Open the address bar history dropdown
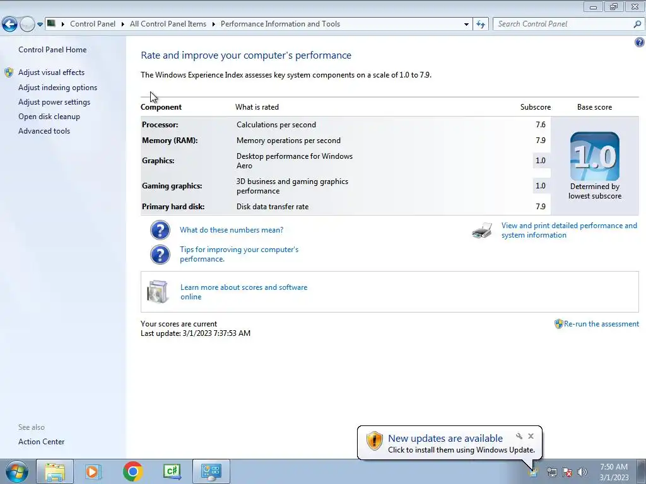Screen dimensions: 646x484 [466, 25]
